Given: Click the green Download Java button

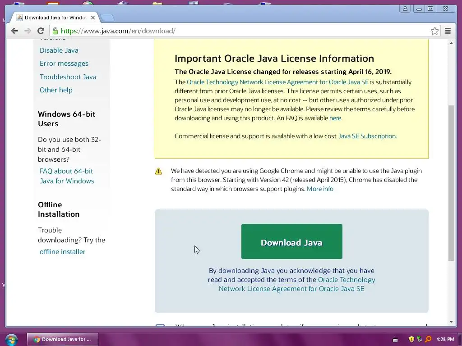Looking at the screenshot, I should coord(292,241).
